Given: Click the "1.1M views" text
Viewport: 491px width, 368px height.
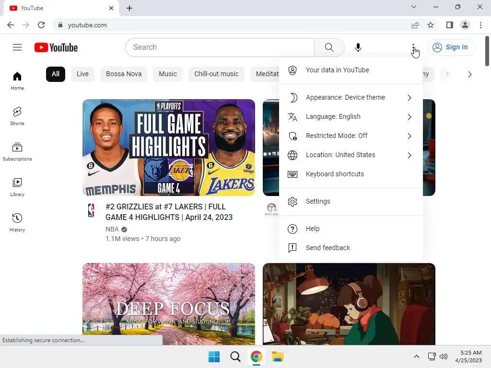Looking at the screenshot, I should [122, 239].
